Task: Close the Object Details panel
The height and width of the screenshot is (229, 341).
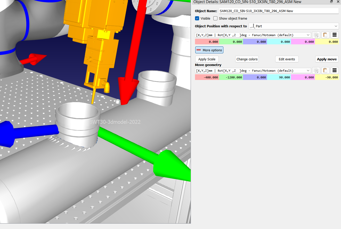Action: [338, 2]
